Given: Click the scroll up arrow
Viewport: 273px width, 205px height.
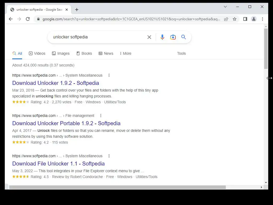Looking at the screenshot, I should [266, 26].
